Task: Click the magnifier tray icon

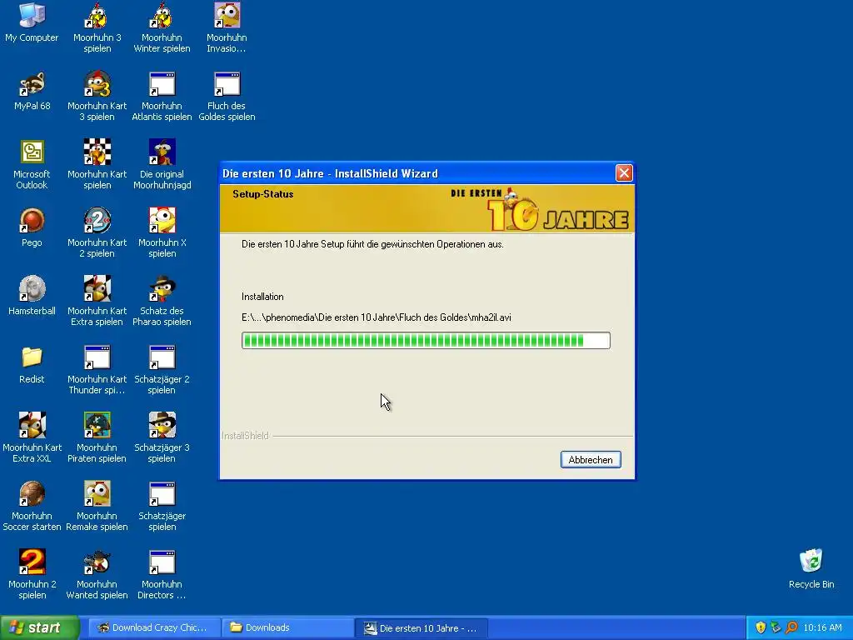Action: (791, 628)
